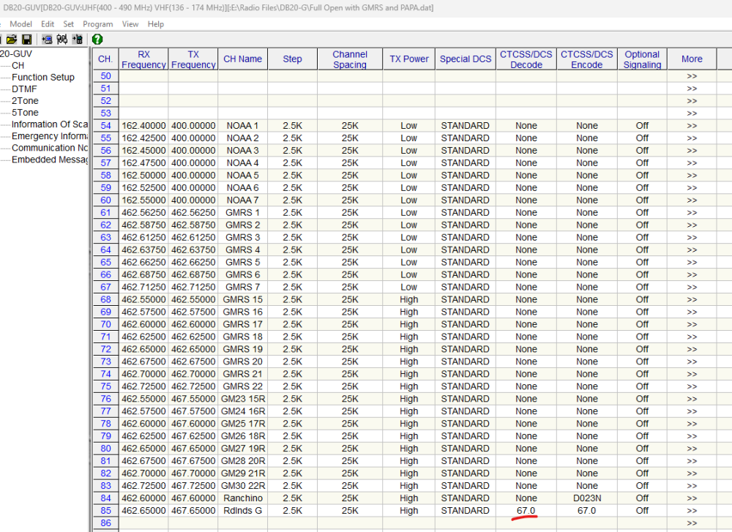Open a saved radio data file
The image size is (732, 532).
pyautogui.click(x=11, y=40)
